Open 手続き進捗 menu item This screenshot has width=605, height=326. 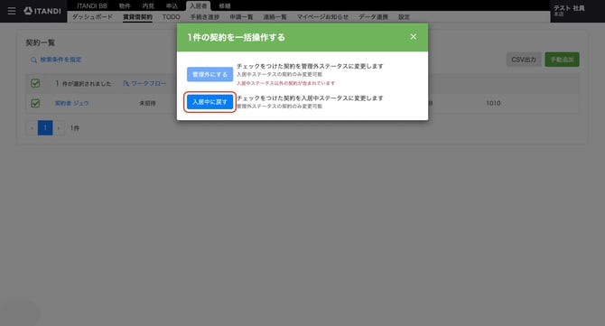(x=205, y=17)
